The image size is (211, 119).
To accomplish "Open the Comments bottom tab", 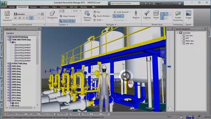I will pyautogui.click(x=74, y=114).
